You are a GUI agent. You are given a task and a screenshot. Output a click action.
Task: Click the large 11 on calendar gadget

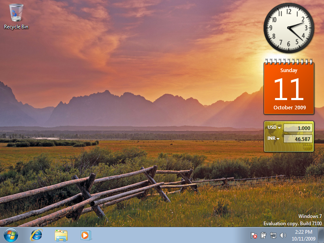point(288,90)
